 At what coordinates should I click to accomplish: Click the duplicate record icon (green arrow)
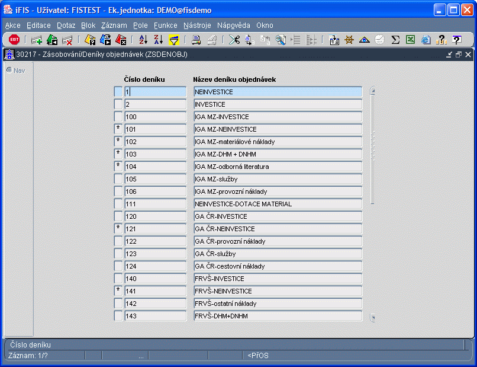point(52,40)
